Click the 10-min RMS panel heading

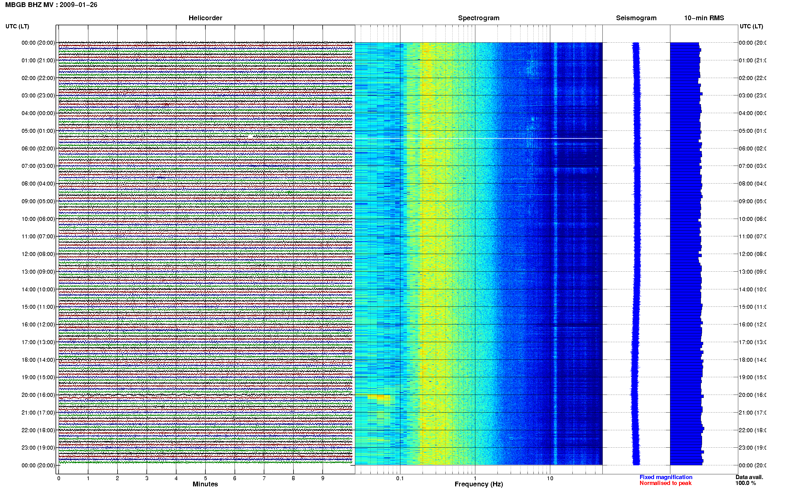704,18
